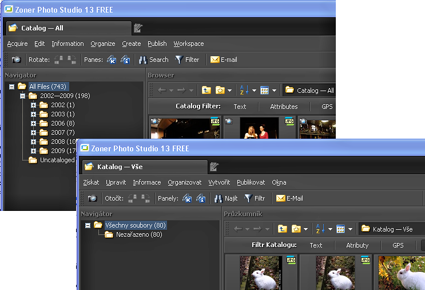Click camera icon in English window toolbar

click(x=16, y=60)
